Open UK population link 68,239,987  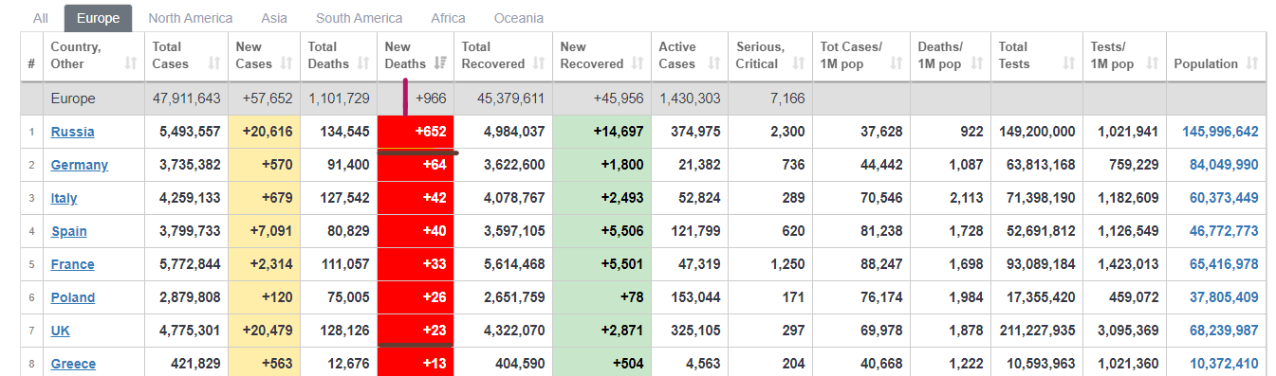(x=1224, y=331)
